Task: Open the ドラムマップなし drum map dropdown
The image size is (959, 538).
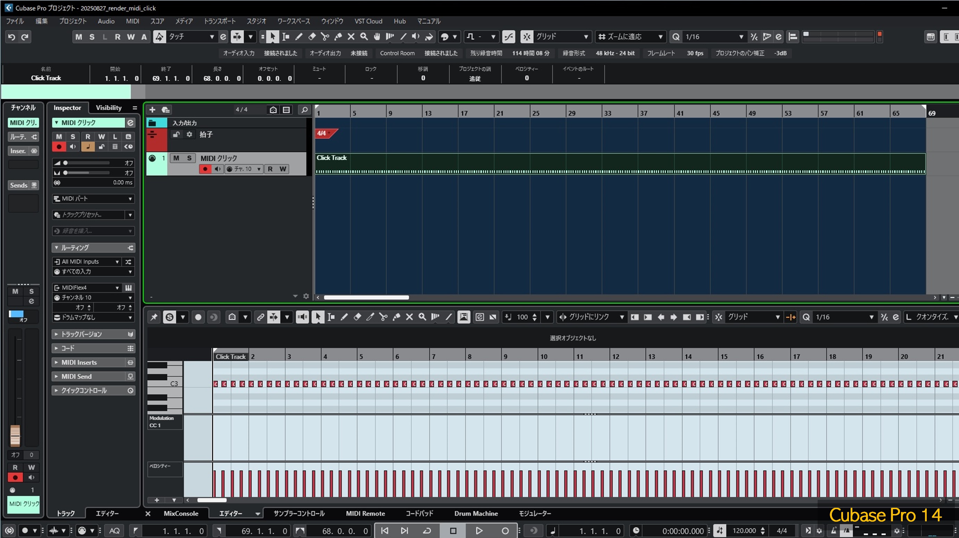Action: click(x=93, y=317)
